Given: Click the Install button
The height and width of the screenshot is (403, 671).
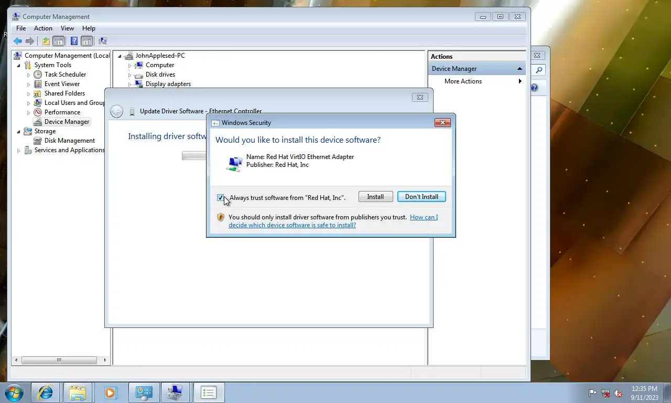Looking at the screenshot, I should pos(375,197).
